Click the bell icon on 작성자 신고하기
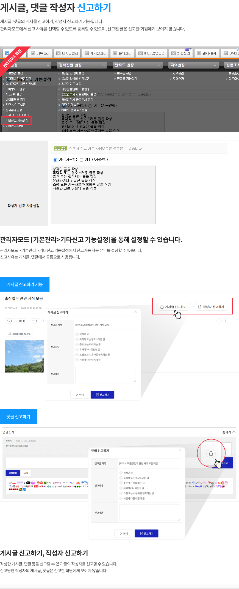Screen dimensions: 239x589 click(200, 307)
